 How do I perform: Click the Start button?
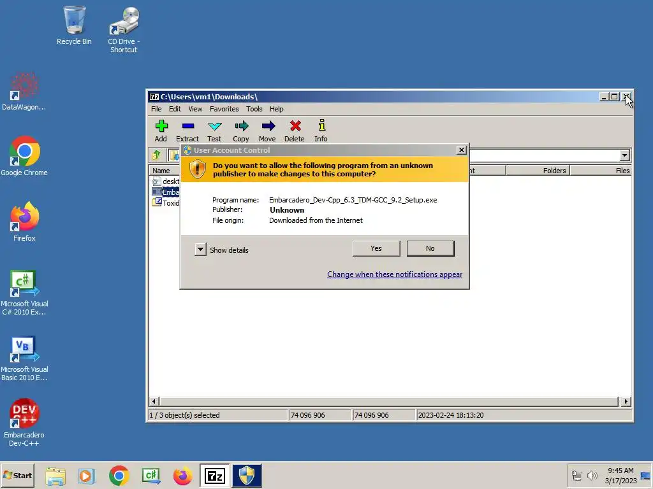[17, 475]
